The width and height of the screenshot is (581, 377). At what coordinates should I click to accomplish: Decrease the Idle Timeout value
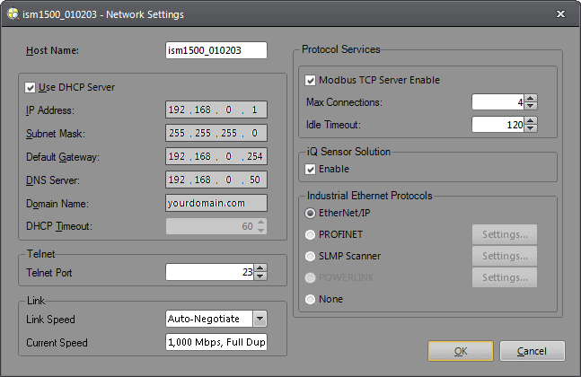point(531,128)
